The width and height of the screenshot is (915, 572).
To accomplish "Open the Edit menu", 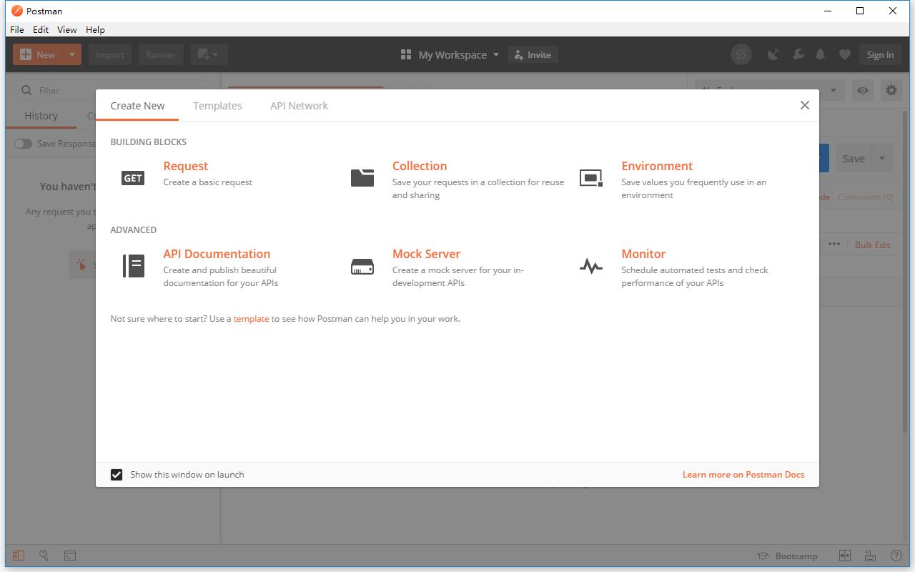I will tap(41, 29).
